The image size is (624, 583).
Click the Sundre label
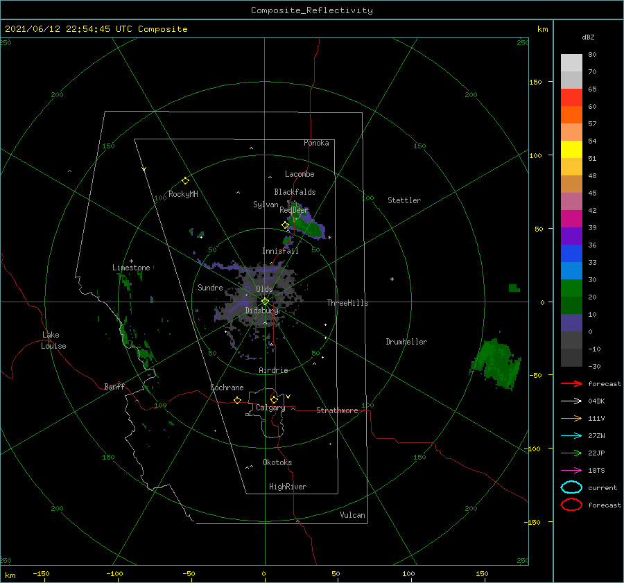click(x=210, y=287)
